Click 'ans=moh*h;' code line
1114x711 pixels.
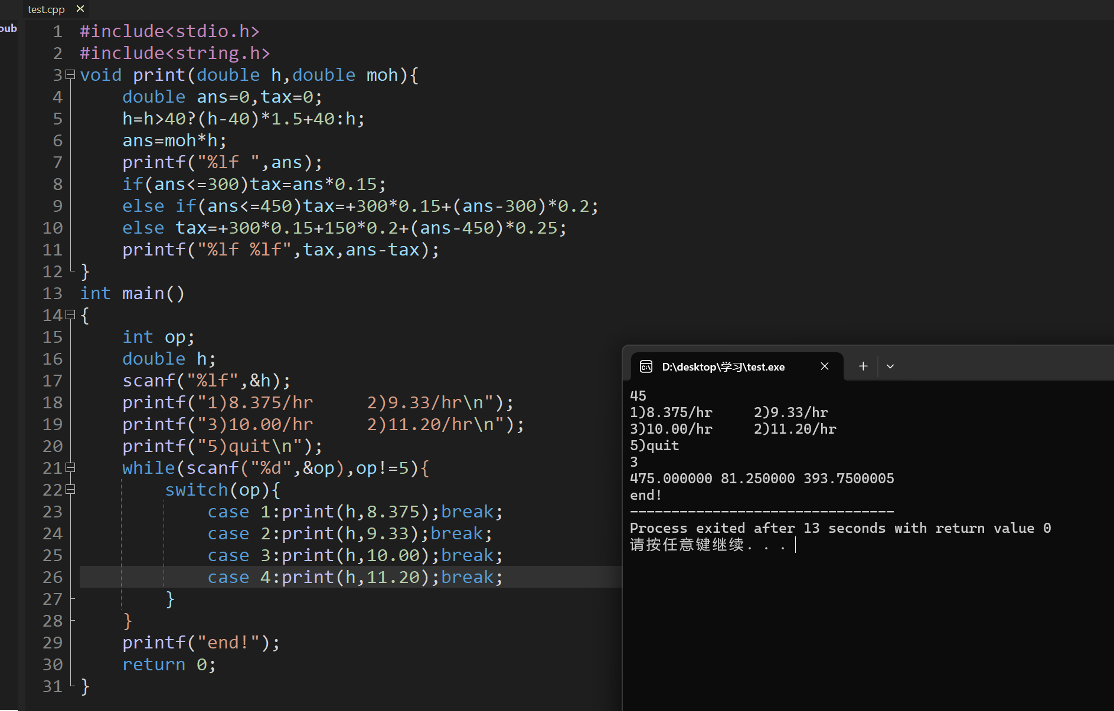pyautogui.click(x=174, y=140)
